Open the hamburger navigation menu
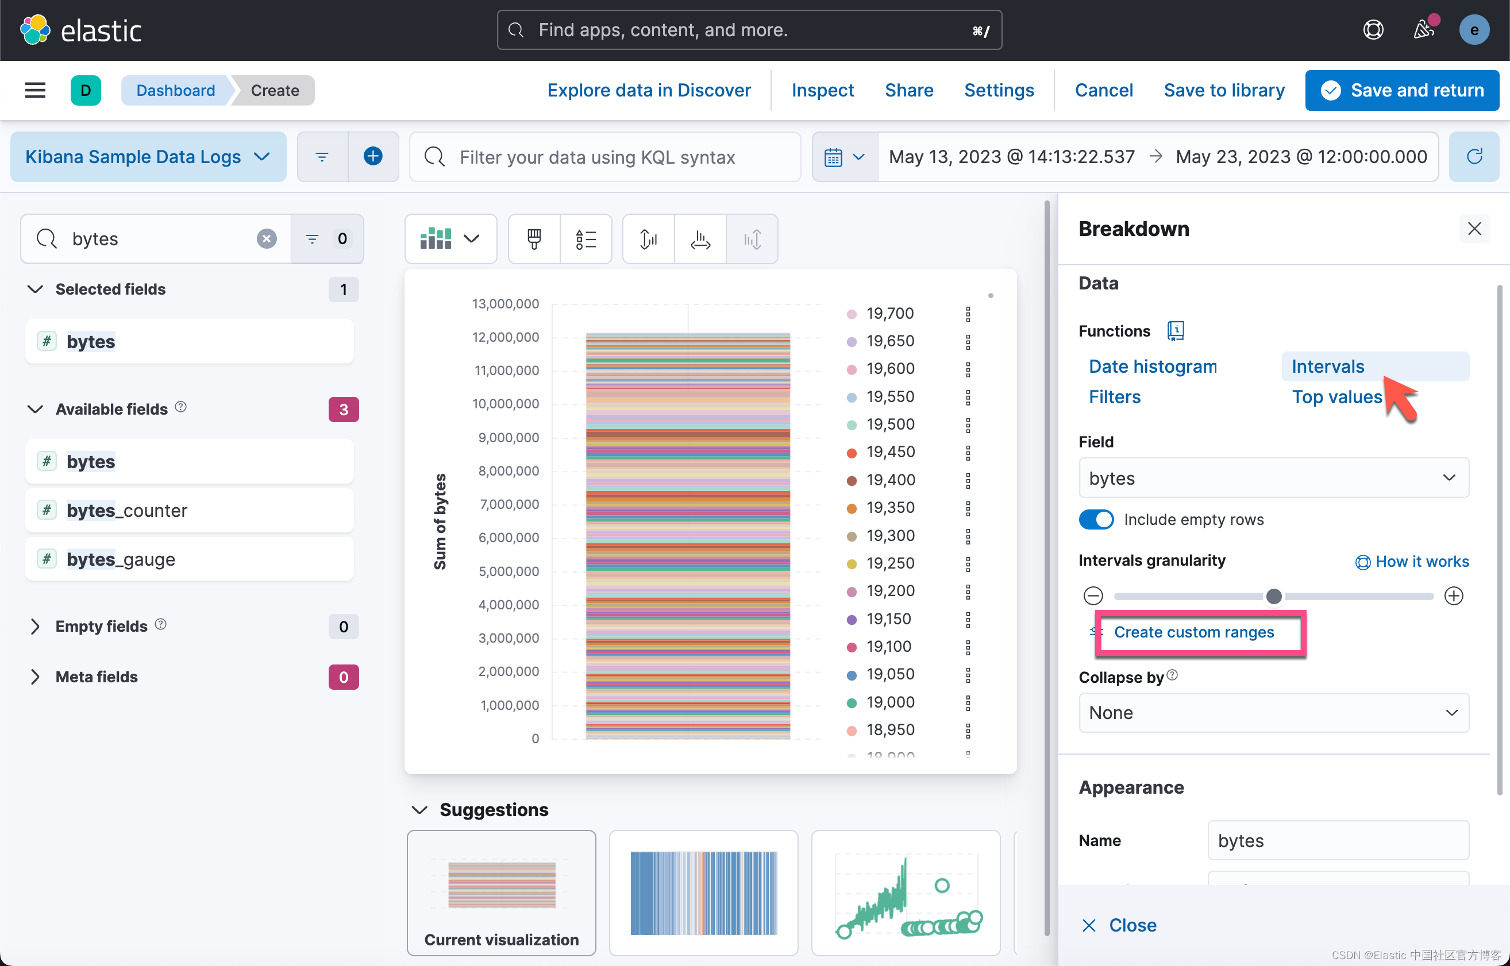 (35, 90)
